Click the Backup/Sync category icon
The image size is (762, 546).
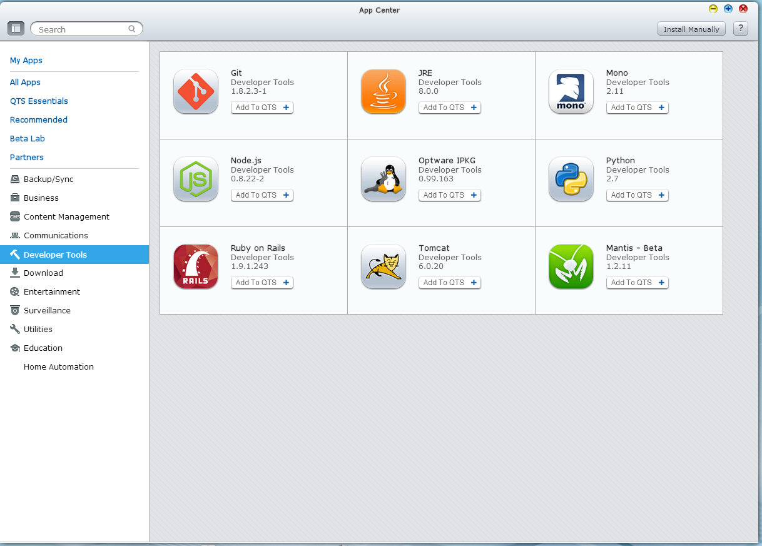[15, 179]
